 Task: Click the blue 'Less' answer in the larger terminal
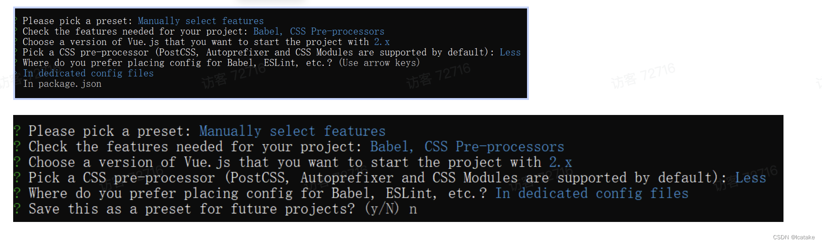pos(751,178)
